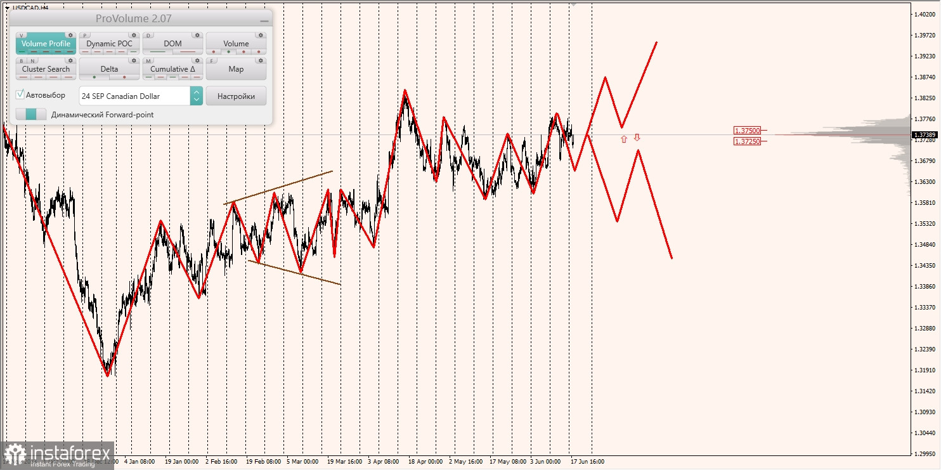
Task: Click the 3 Apr 08:00 date label
Action: [x=383, y=462]
